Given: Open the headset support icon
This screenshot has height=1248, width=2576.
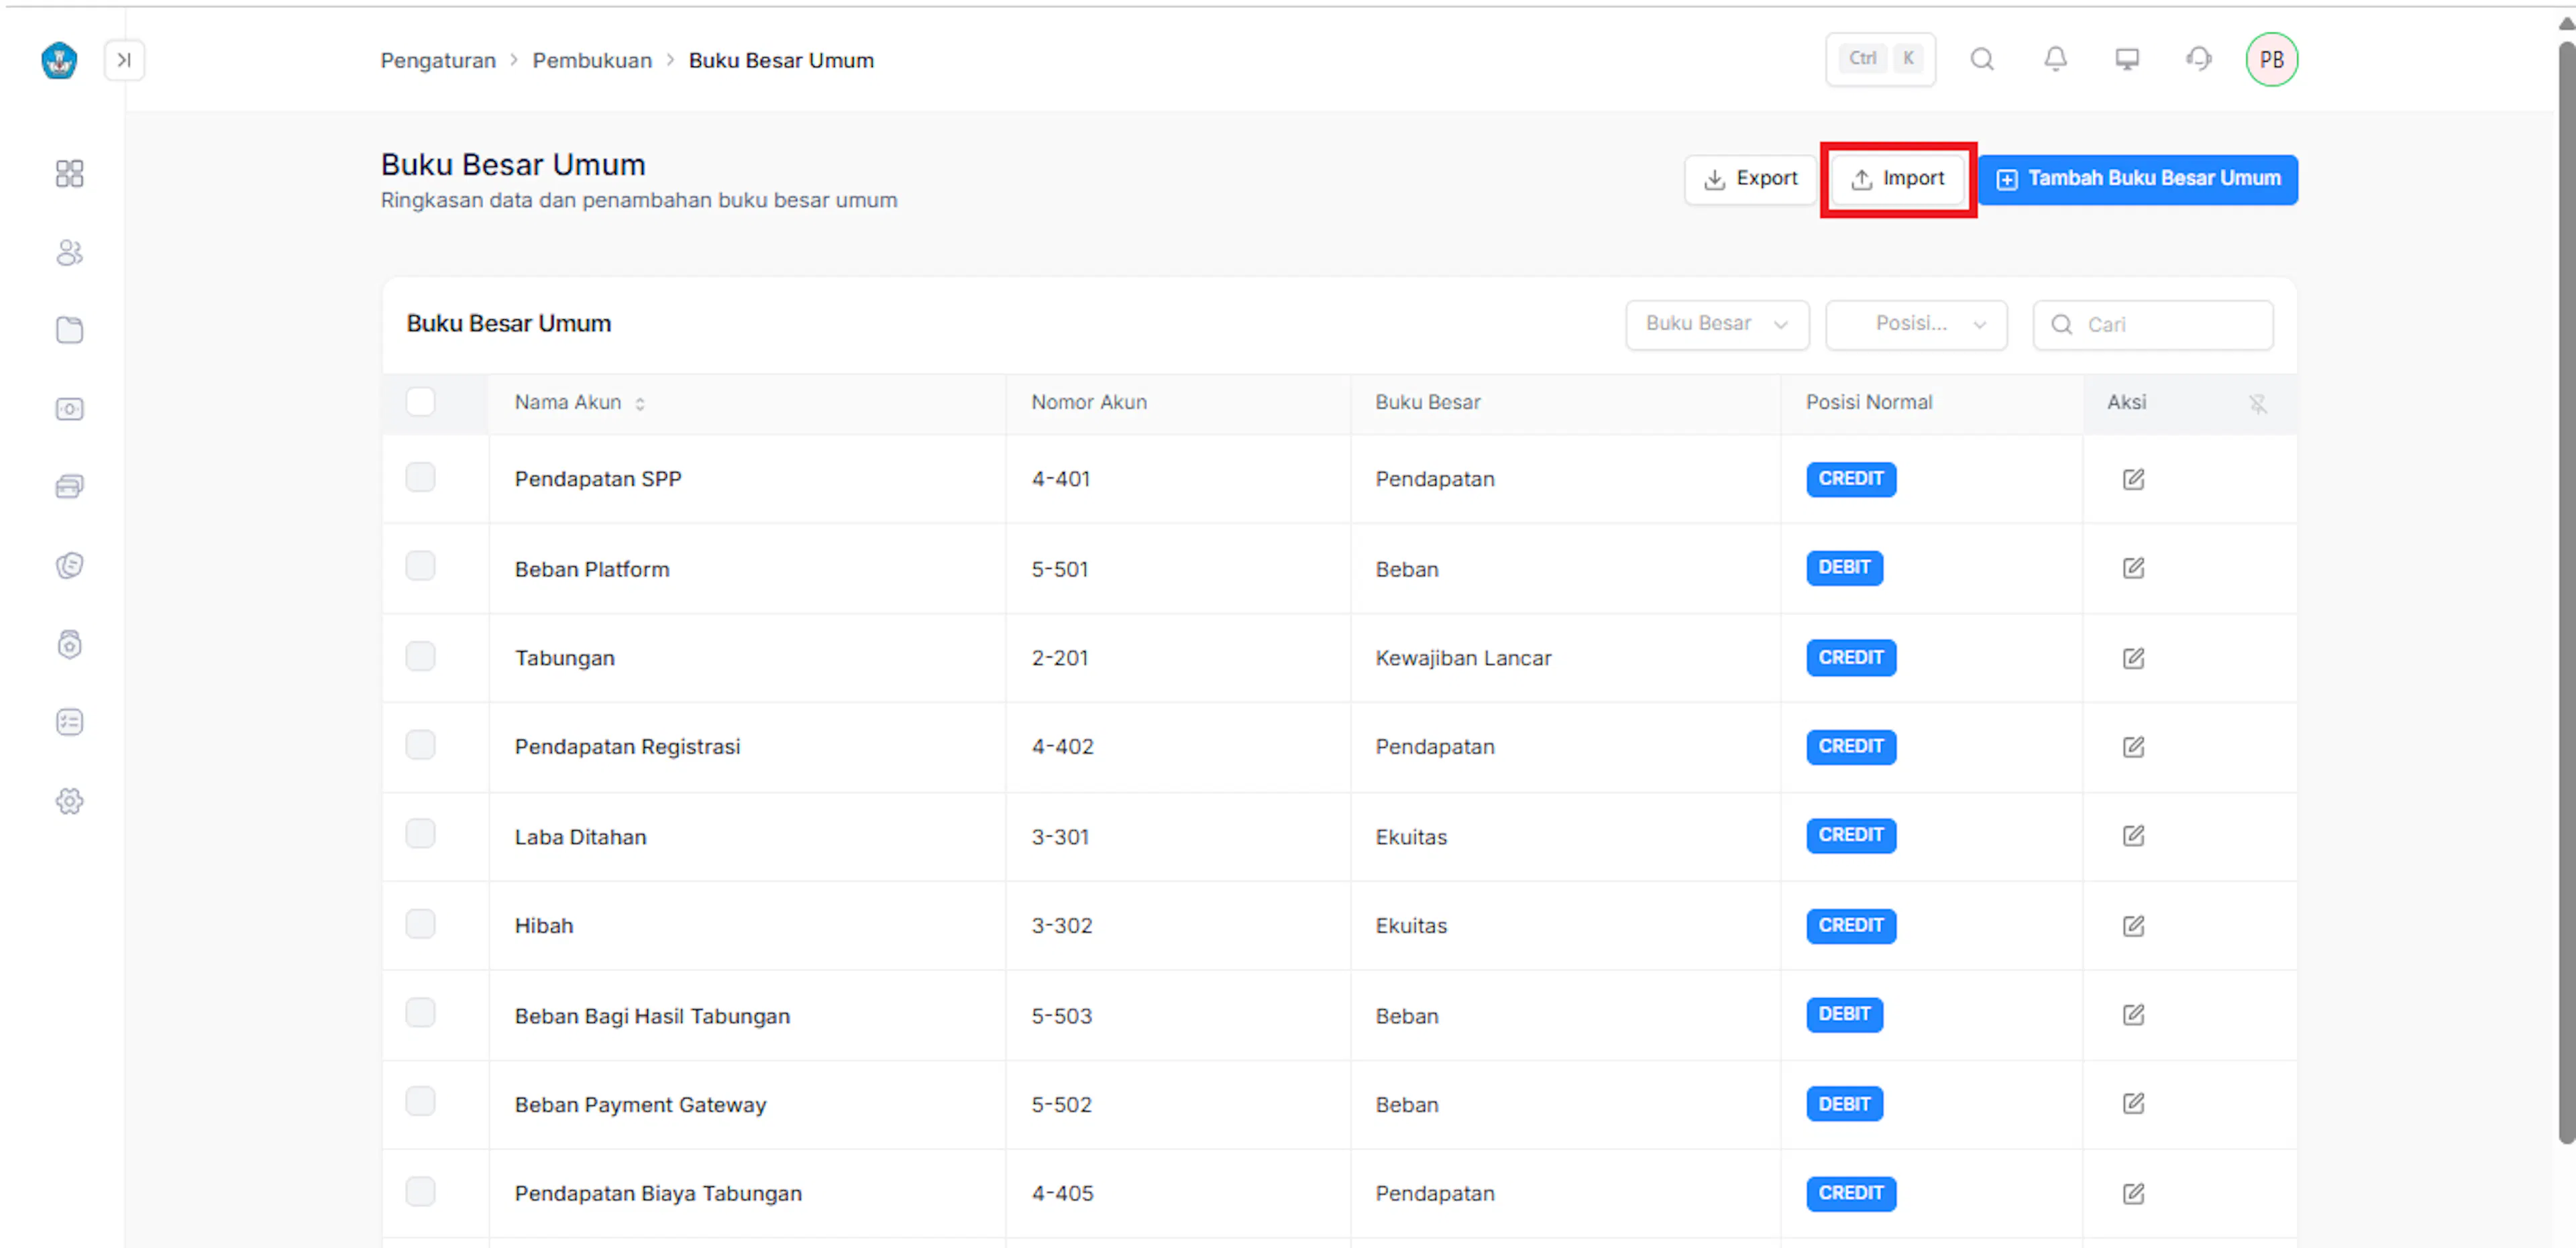Looking at the screenshot, I should pos(2199,59).
